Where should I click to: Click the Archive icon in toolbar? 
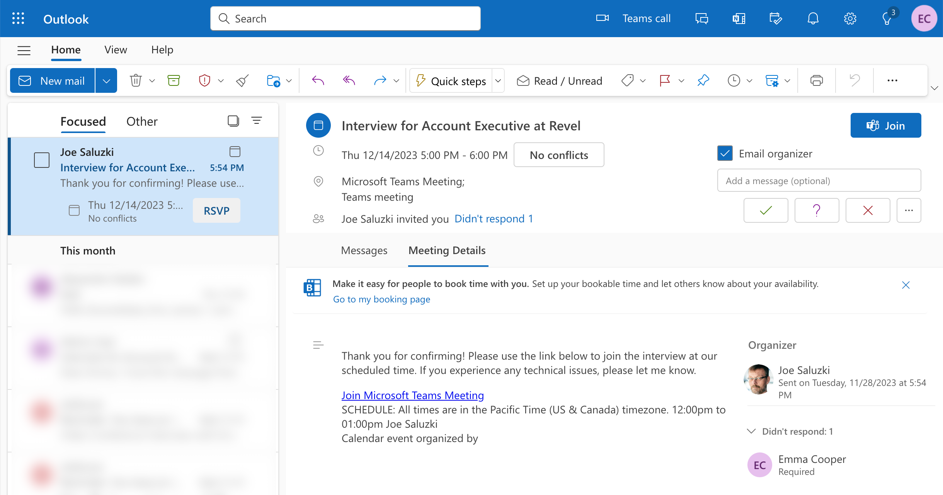[174, 80]
